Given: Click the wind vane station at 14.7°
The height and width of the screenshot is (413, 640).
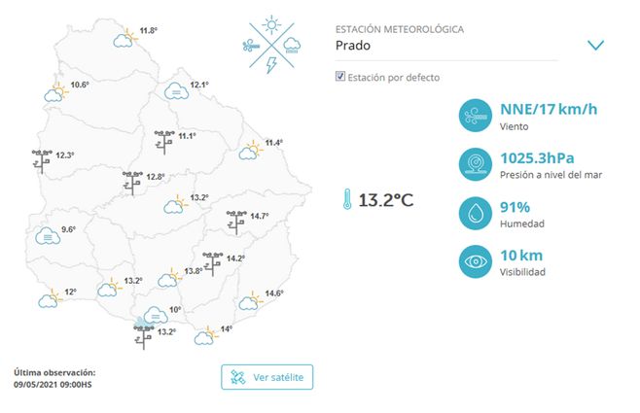Looking at the screenshot, I should [x=236, y=222].
